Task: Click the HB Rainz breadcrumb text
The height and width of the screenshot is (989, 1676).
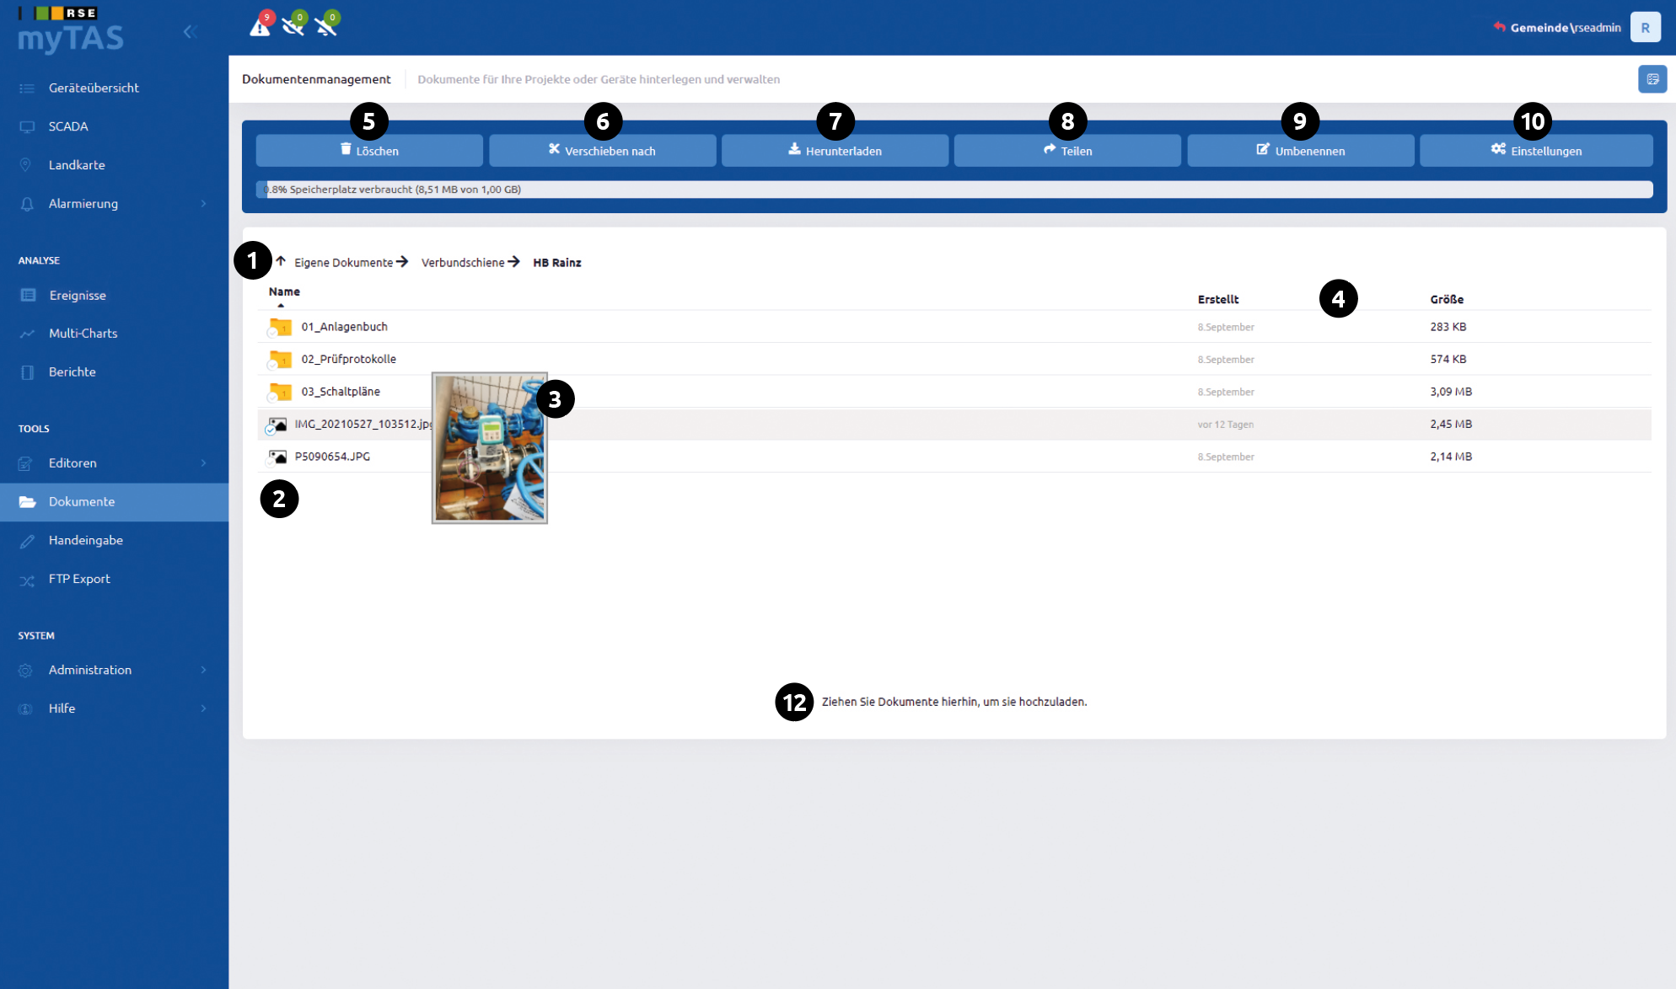Action: pos(556,263)
